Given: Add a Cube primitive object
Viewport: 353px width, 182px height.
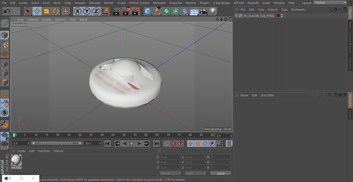Looking at the screenshot, I should coord(148,11).
